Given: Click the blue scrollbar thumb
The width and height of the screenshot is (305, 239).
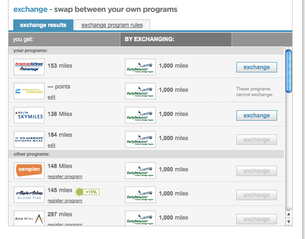Looking at the screenshot, I should click(x=289, y=71).
